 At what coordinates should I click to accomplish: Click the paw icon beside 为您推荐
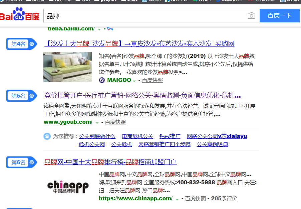[47, 136]
